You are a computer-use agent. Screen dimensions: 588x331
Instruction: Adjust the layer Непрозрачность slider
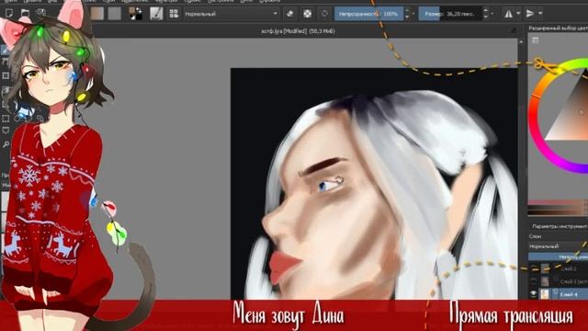click(x=558, y=257)
